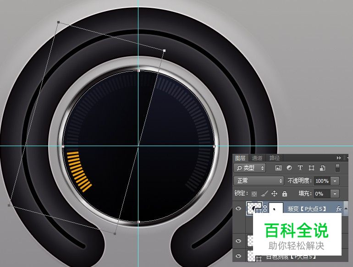Open the fill slider dropdown arrow

point(335,194)
